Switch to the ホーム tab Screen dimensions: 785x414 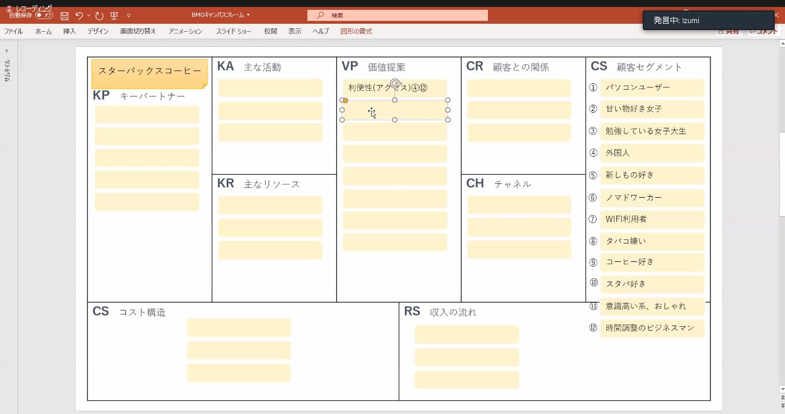[43, 31]
